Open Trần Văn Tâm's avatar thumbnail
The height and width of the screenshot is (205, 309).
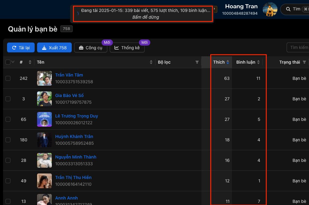pyautogui.click(x=44, y=78)
